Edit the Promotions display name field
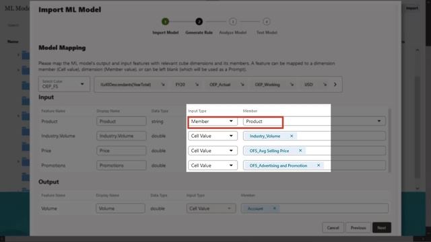 pos(121,165)
